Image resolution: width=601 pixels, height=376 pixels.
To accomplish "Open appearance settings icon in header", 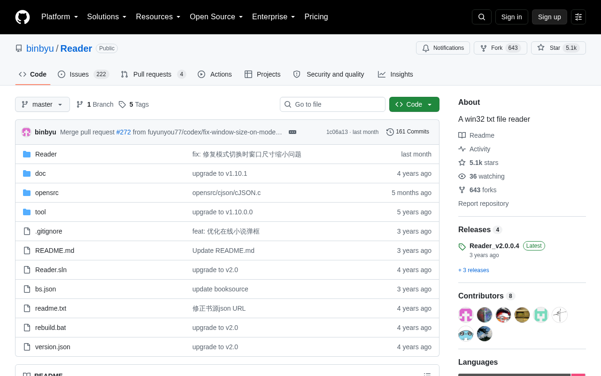I will pos(578,17).
